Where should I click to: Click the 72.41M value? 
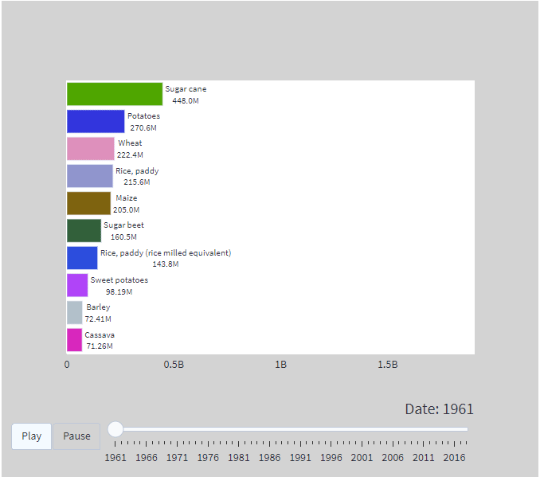click(98, 319)
